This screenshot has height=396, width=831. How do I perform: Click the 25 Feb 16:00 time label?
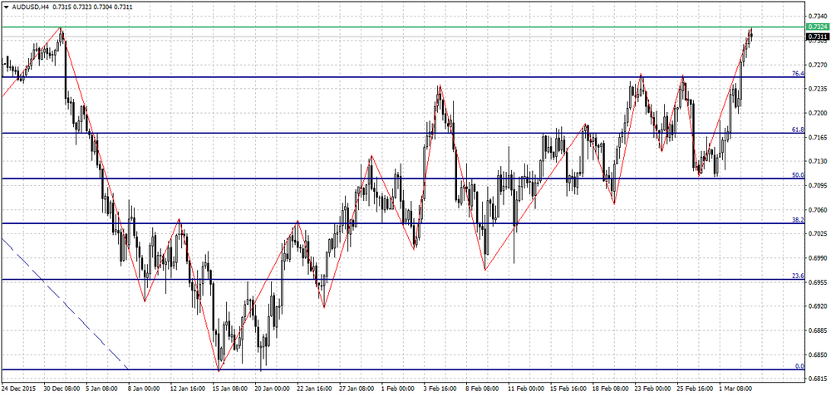(x=695, y=389)
